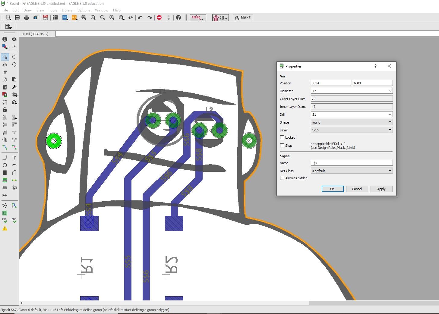
Task: Select the Mirror tool
Action: pos(5,64)
